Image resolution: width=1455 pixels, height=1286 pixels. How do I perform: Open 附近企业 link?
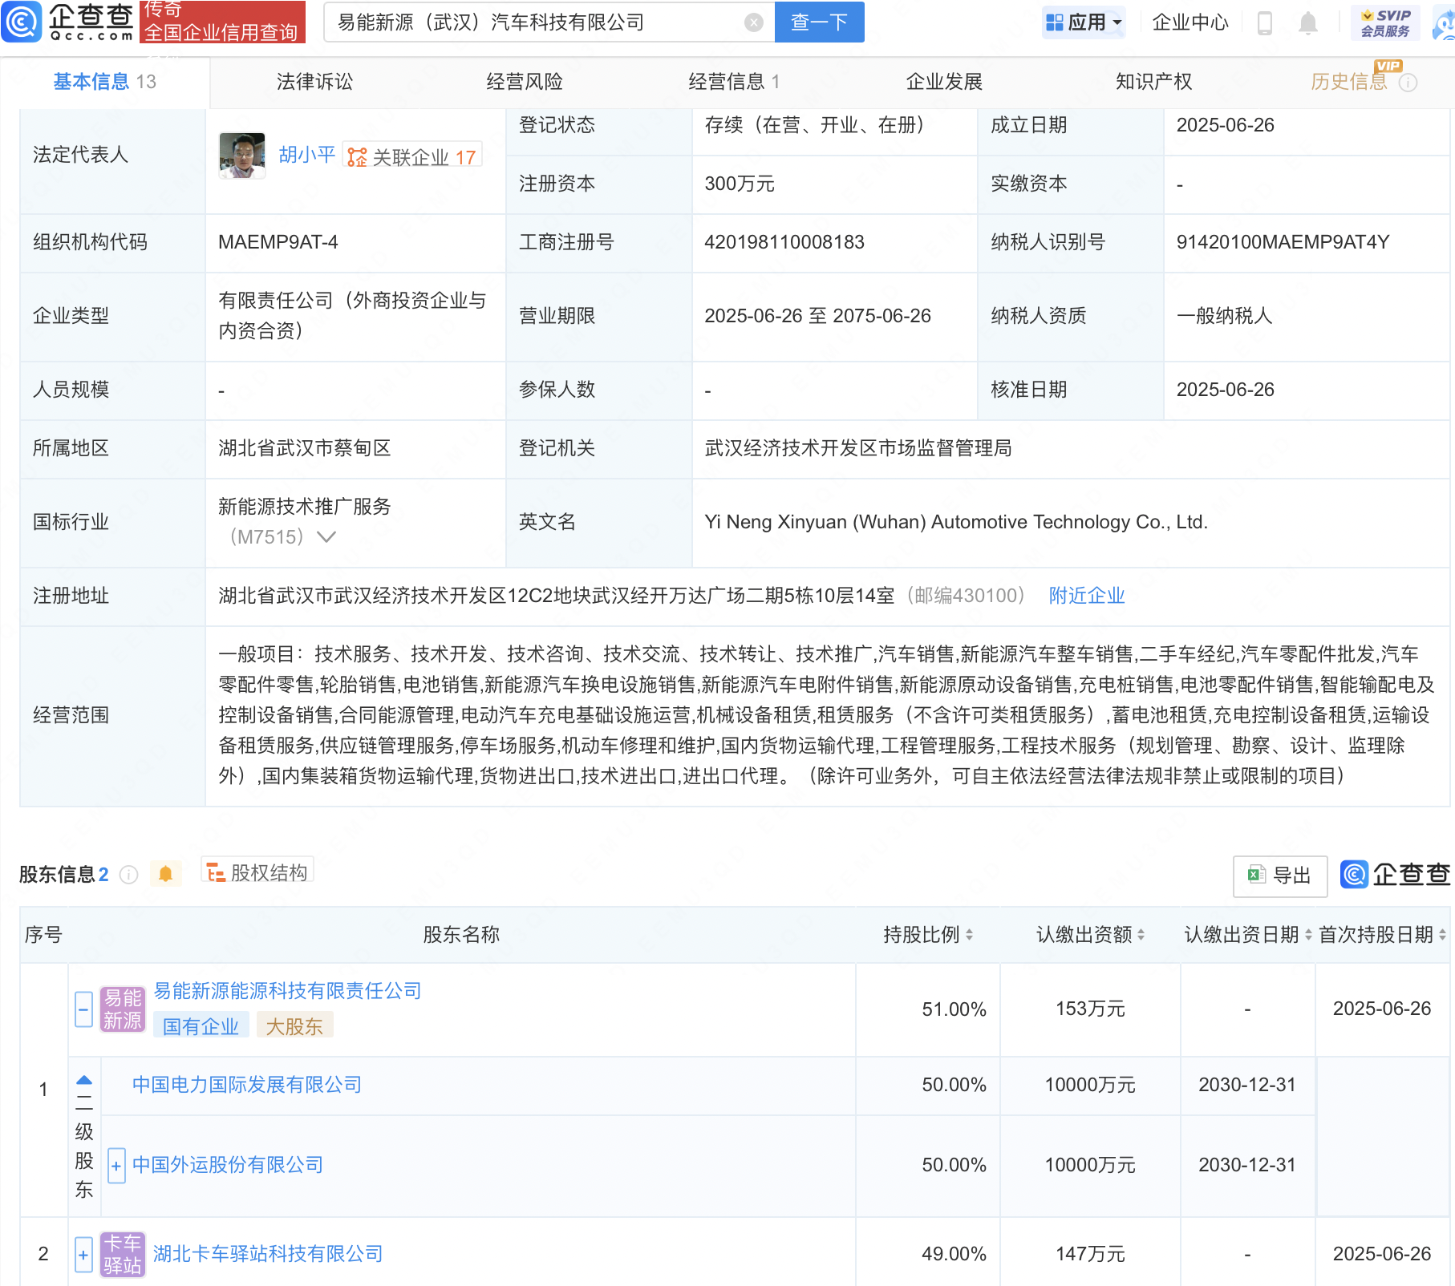tap(1087, 596)
